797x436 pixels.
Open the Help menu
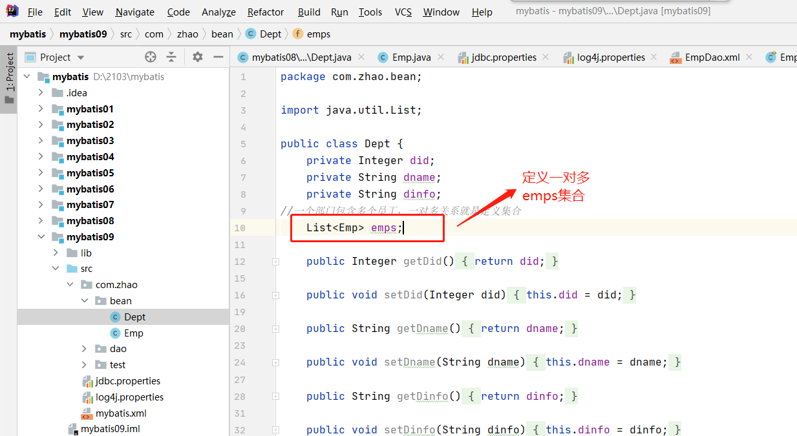(482, 12)
